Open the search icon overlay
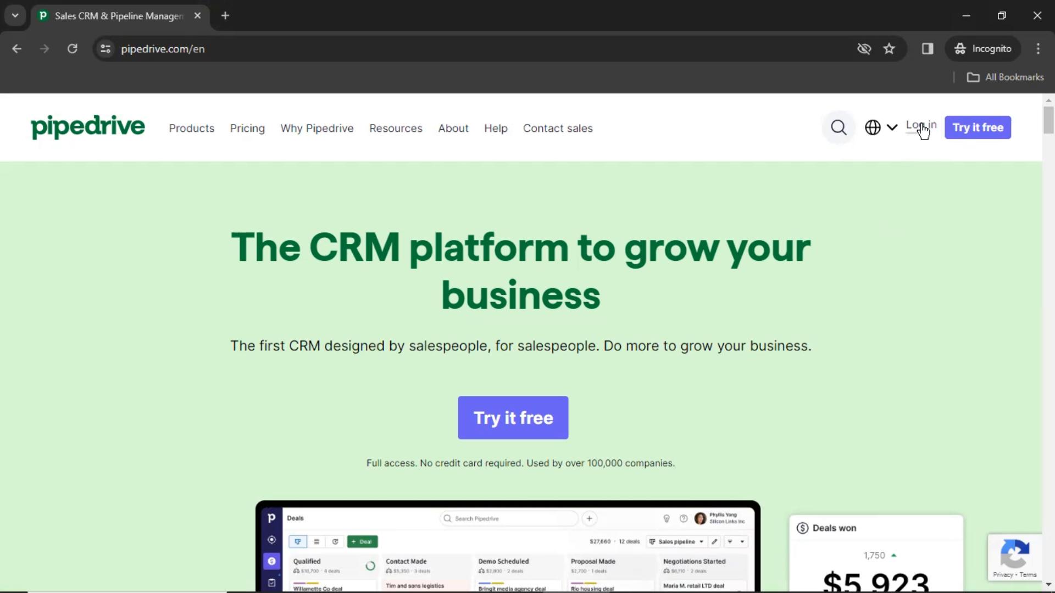This screenshot has width=1055, height=593. (x=839, y=127)
